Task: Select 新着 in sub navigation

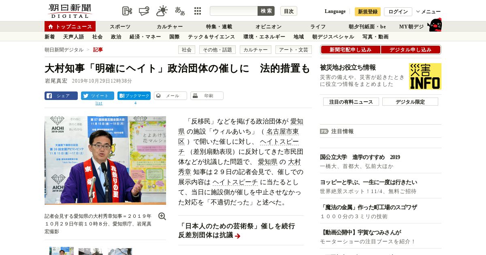Action: tap(50, 37)
